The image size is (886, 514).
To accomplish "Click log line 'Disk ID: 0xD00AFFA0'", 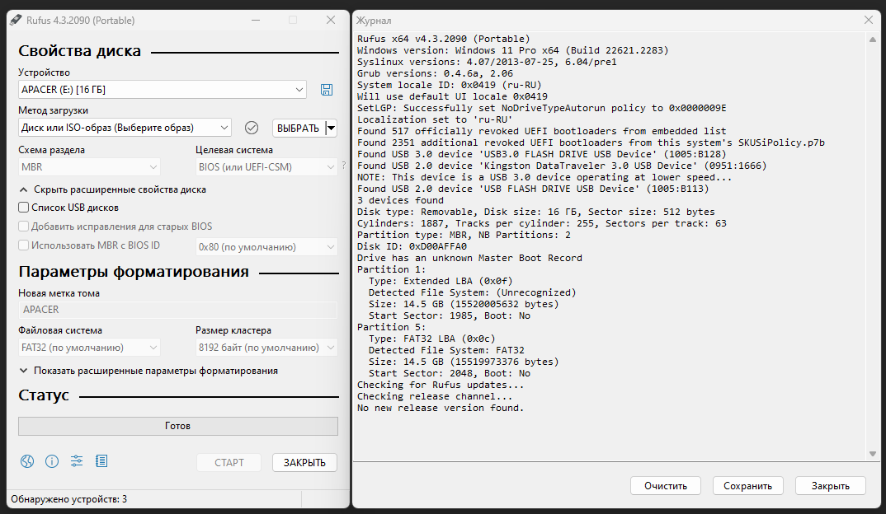I will click(412, 246).
